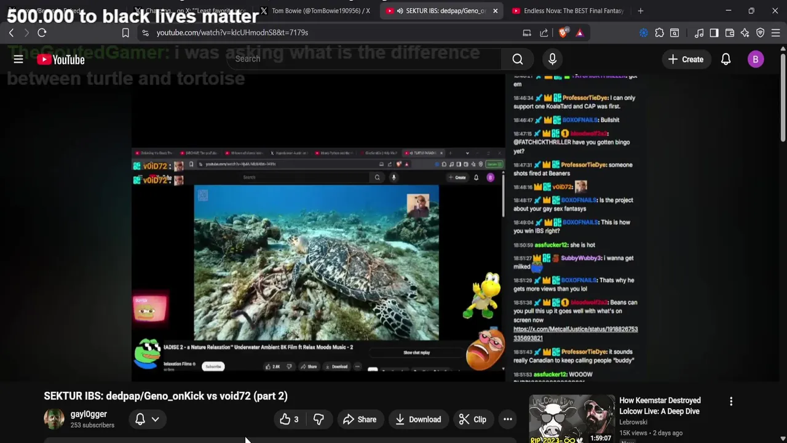The image size is (787, 443).
Task: Open the Create video menu
Action: [686, 59]
